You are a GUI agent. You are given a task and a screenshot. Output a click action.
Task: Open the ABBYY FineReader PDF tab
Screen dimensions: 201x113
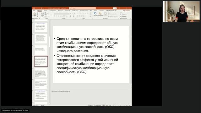(111, 11)
